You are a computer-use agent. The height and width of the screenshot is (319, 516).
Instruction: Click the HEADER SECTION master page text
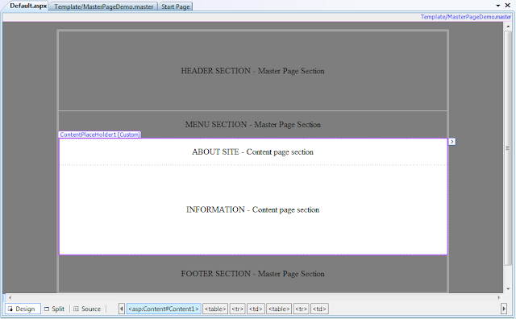[252, 71]
